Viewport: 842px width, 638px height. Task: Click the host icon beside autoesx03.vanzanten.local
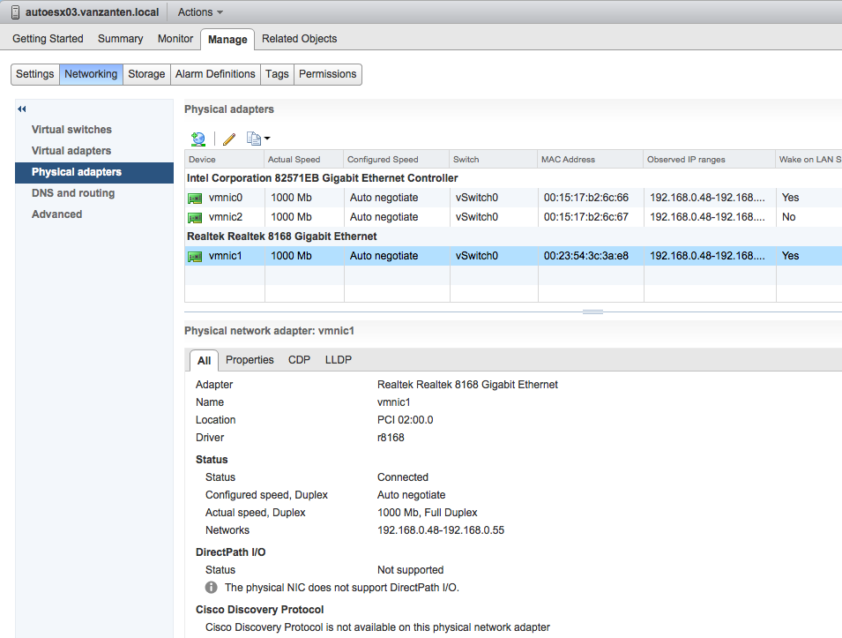click(16, 12)
